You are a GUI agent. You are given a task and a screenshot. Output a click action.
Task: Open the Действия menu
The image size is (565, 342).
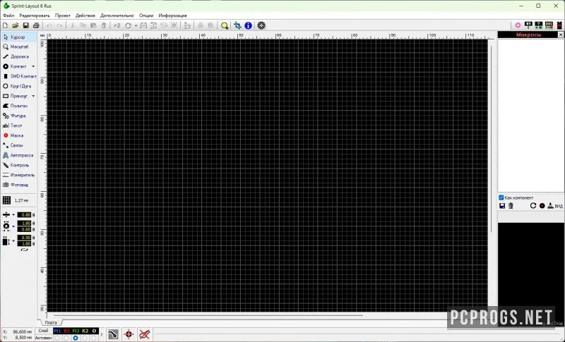click(x=85, y=16)
